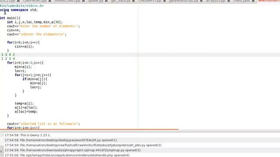Switch to the array35.cpp tab
This screenshot has width=280, height=157.
pos(216,1)
